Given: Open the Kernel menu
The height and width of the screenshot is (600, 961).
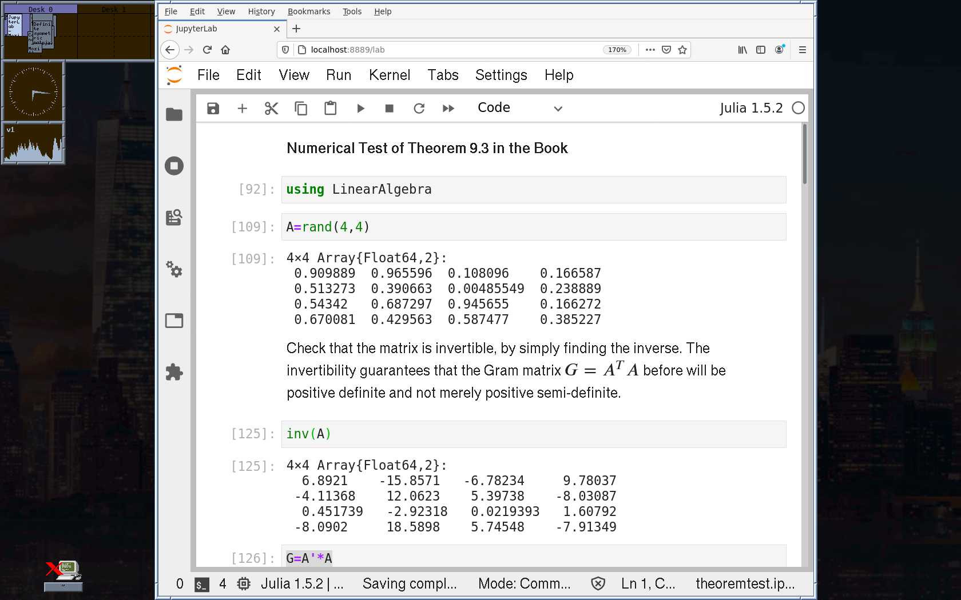Looking at the screenshot, I should (389, 75).
